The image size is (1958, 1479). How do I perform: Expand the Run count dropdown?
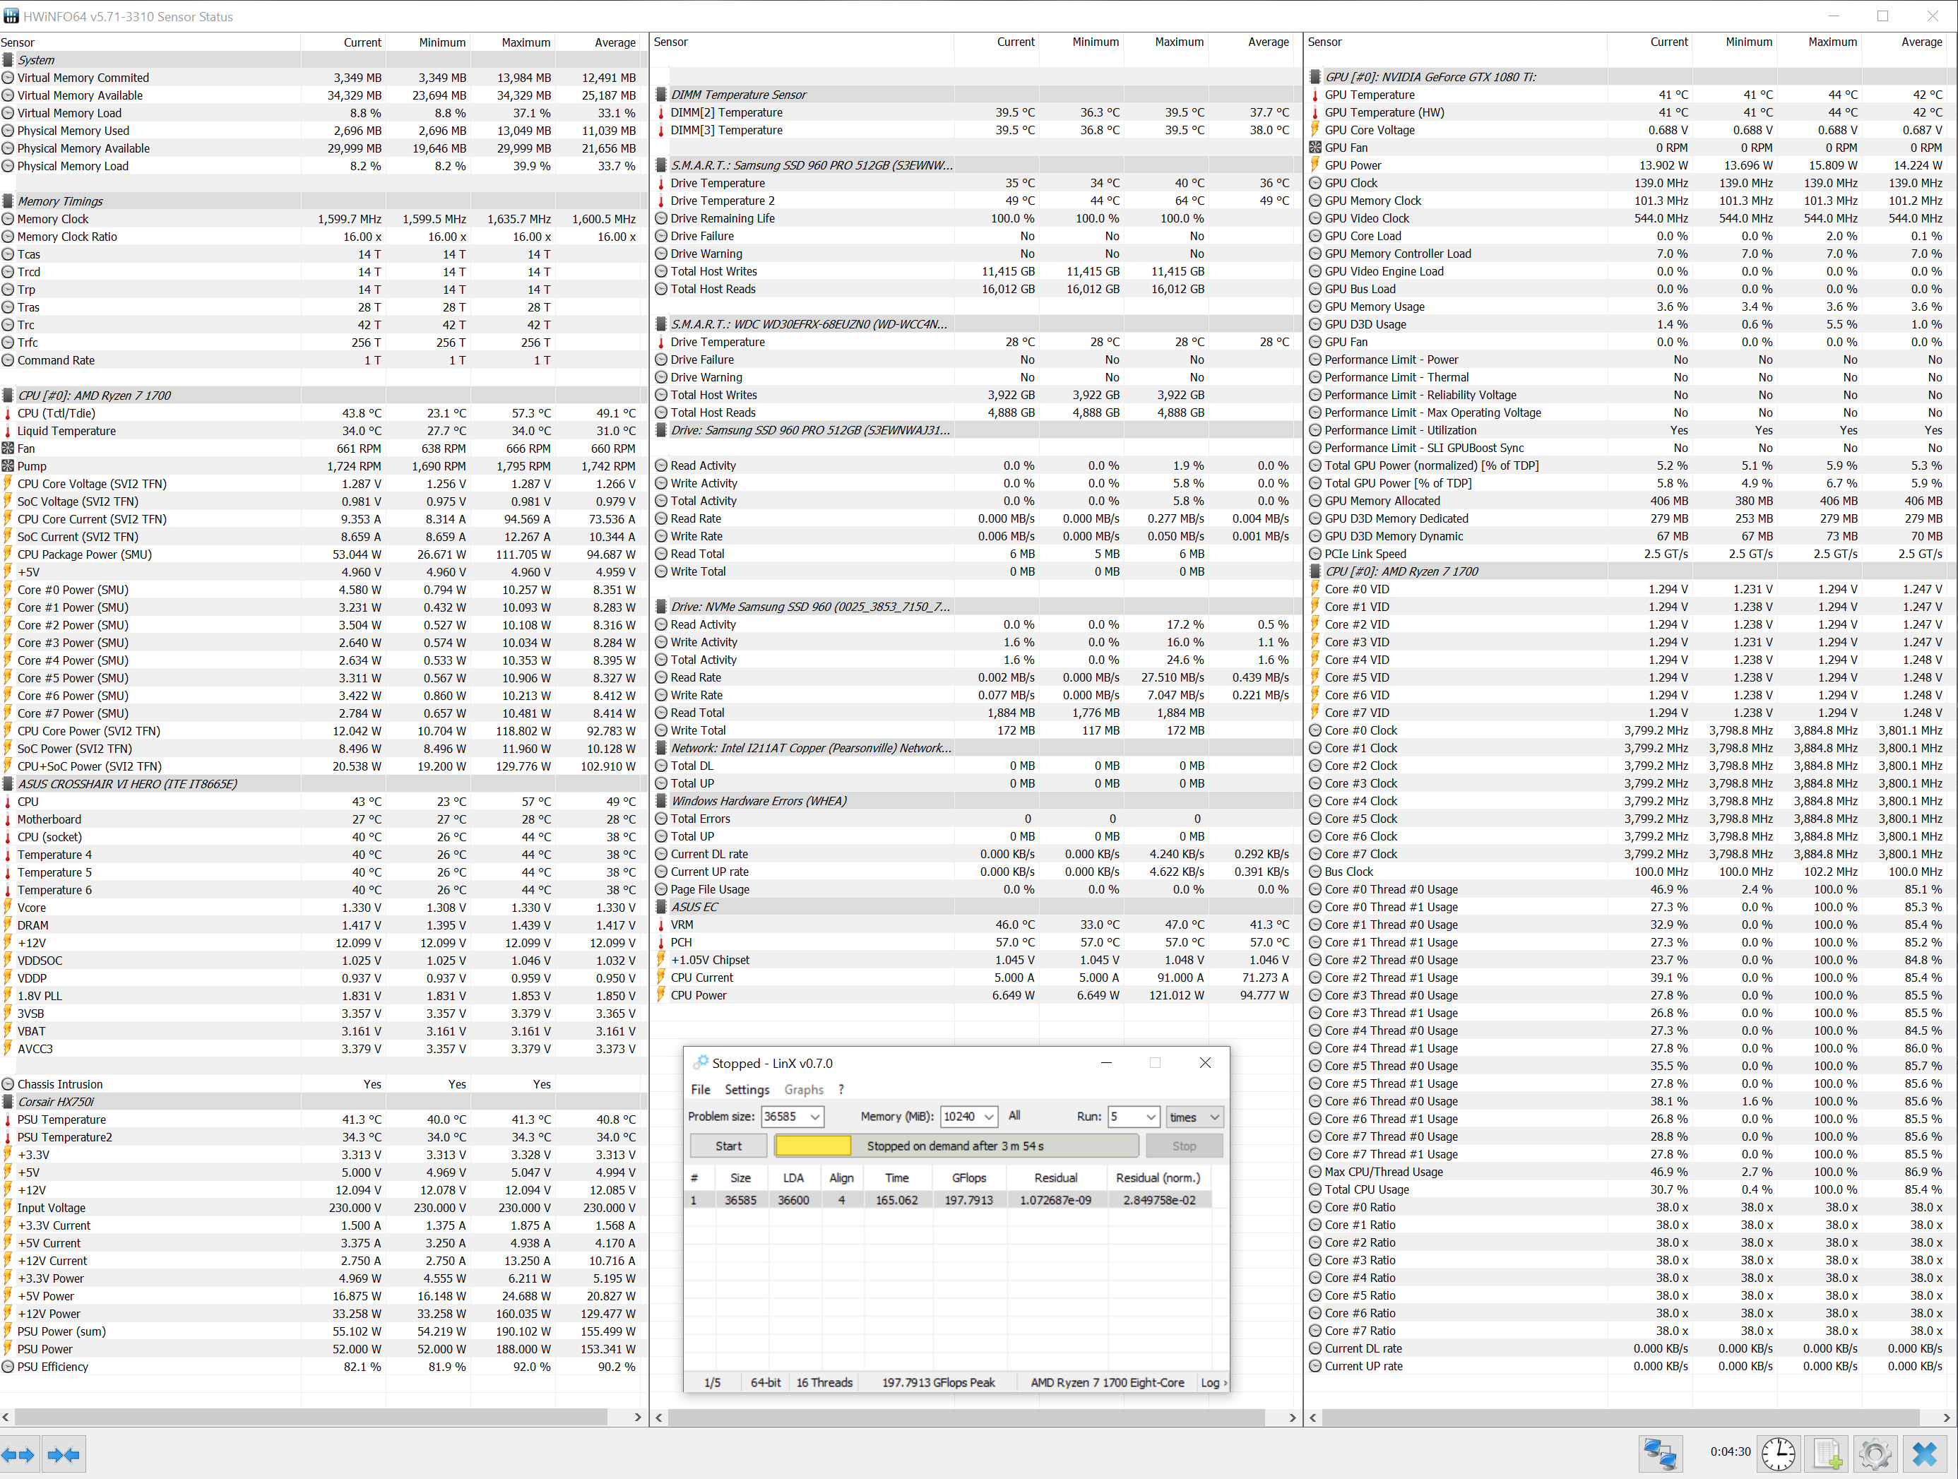(1151, 1117)
